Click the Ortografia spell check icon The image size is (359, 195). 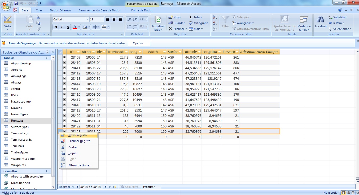191,23
